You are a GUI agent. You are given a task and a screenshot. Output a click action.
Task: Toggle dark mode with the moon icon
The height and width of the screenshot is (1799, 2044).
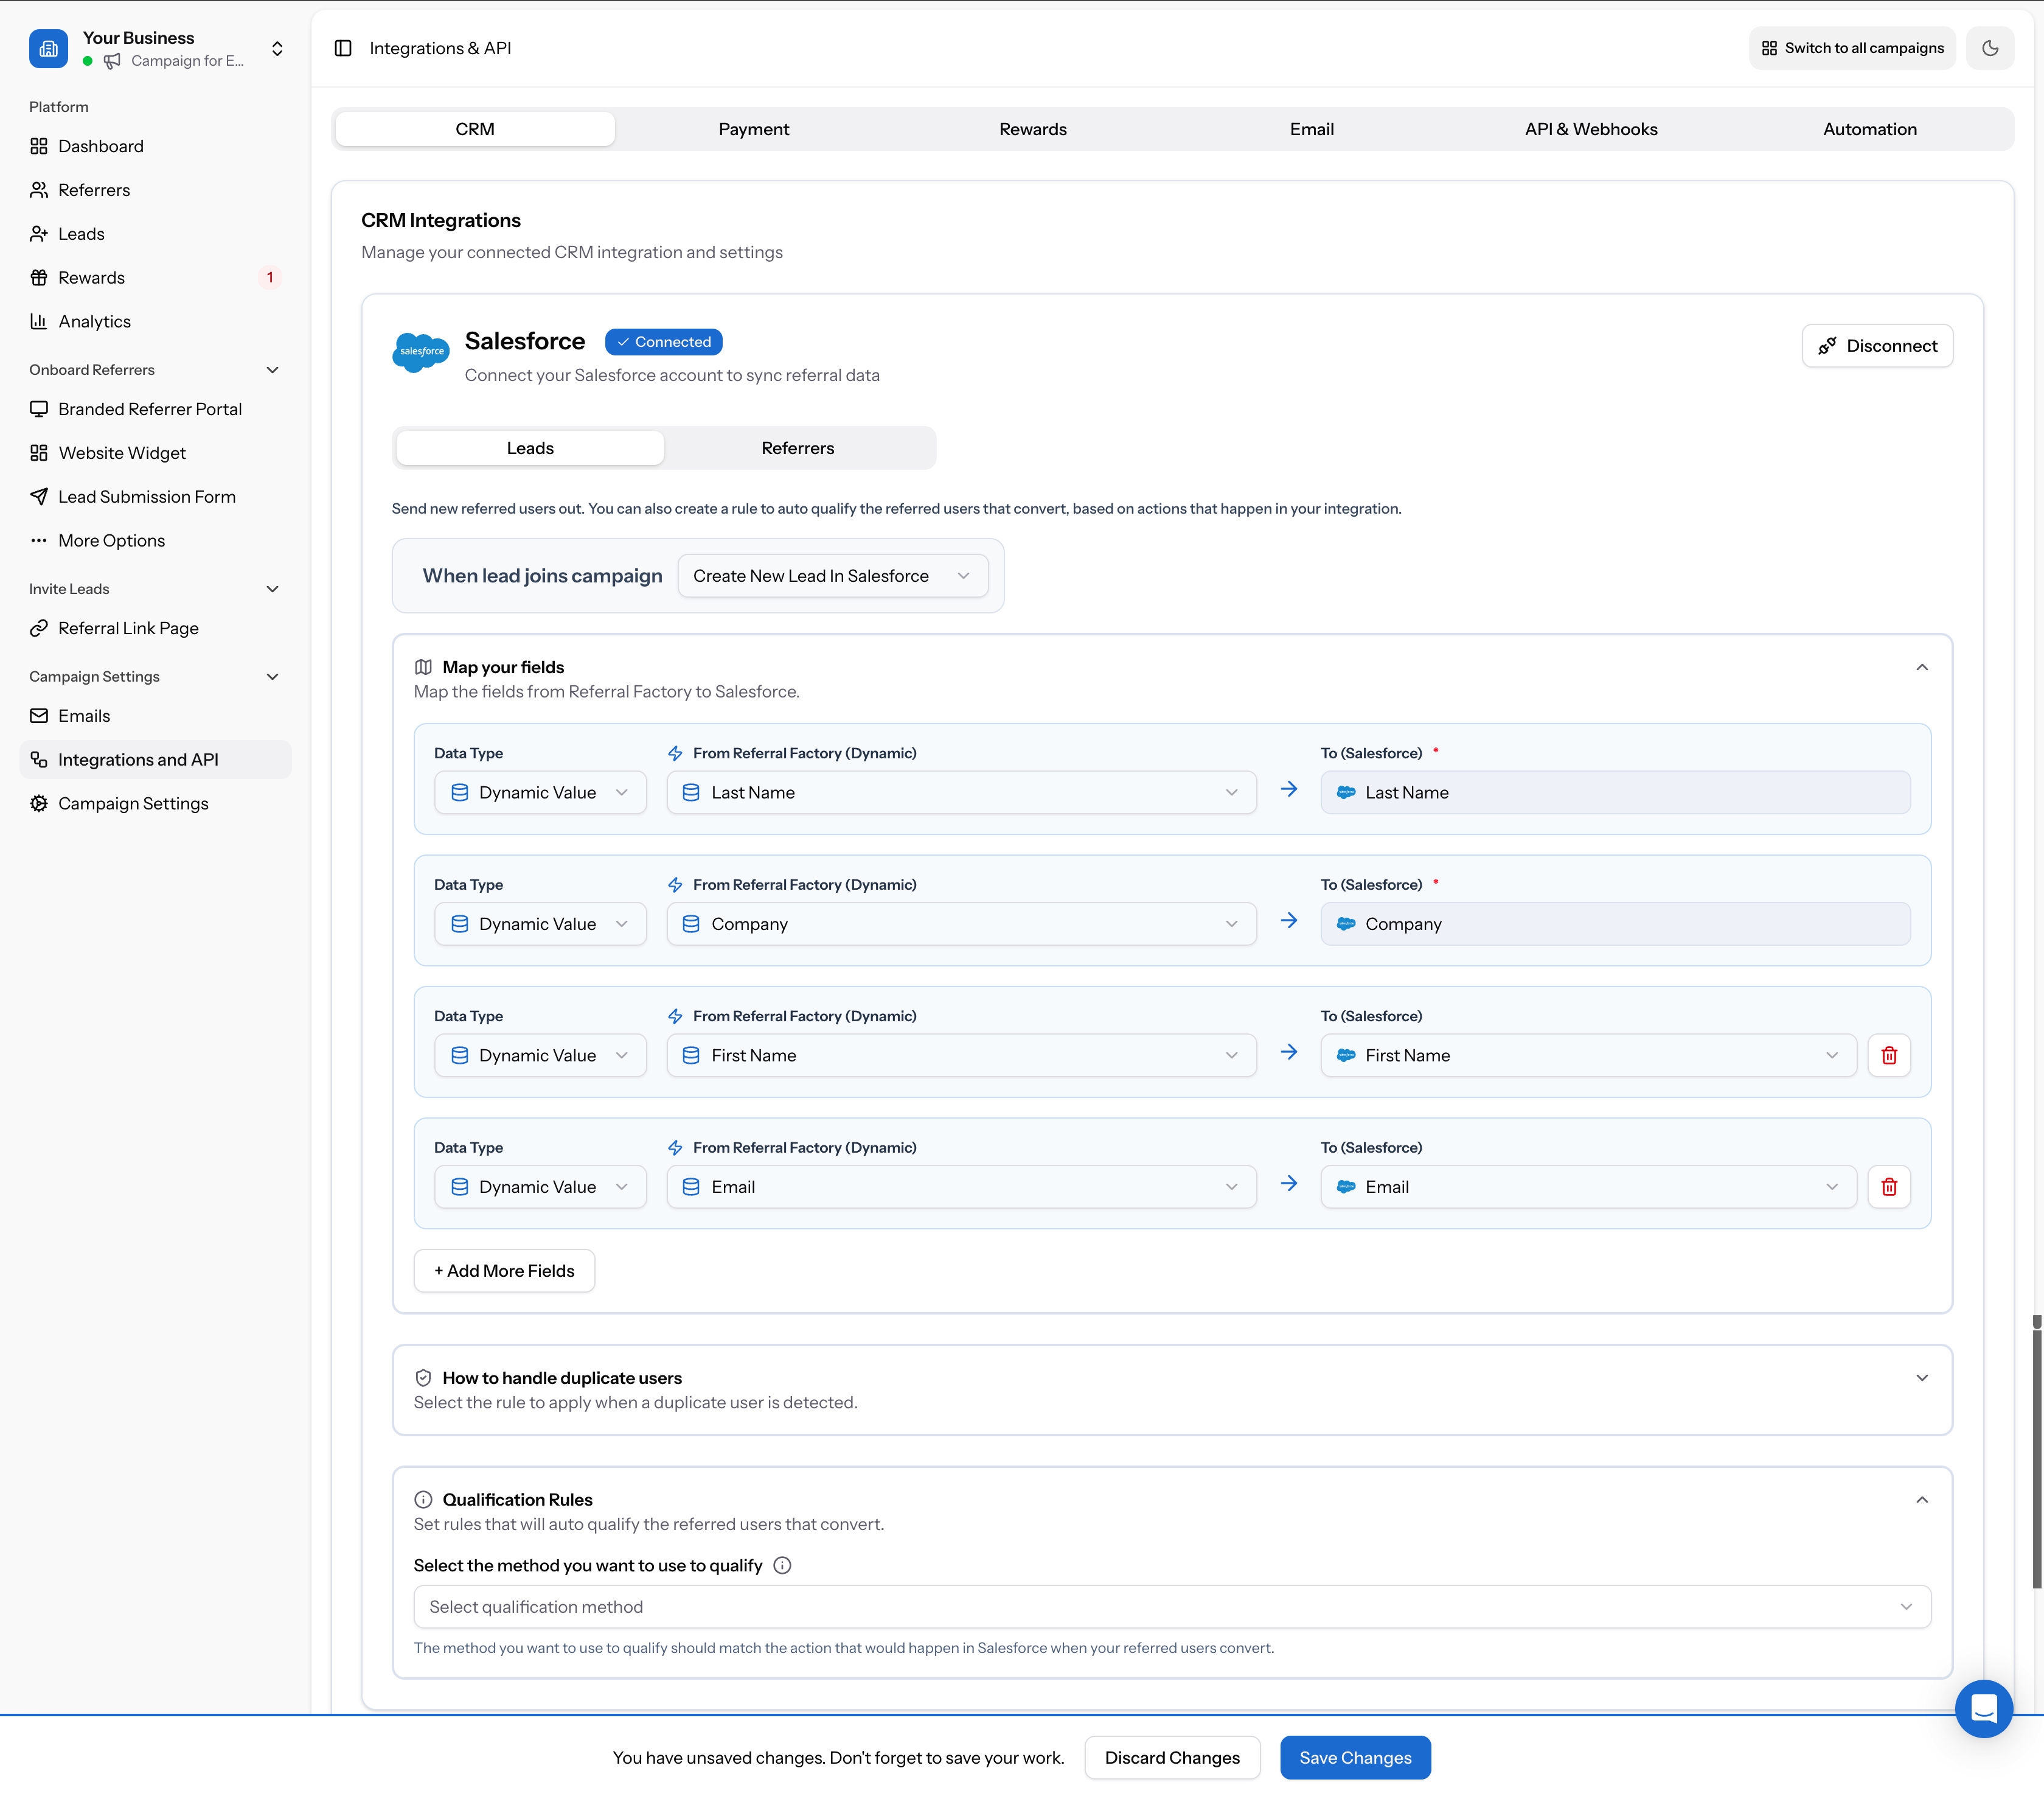[1990, 48]
